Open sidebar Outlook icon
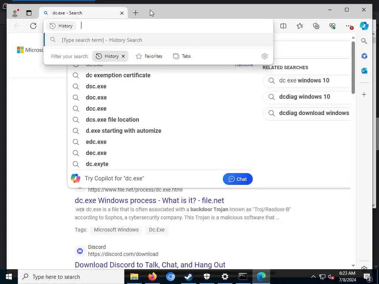The width and height of the screenshot is (379, 284). (x=364, y=71)
